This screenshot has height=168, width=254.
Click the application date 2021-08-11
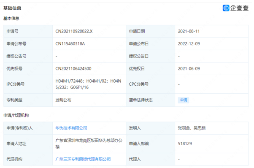pos(189,31)
